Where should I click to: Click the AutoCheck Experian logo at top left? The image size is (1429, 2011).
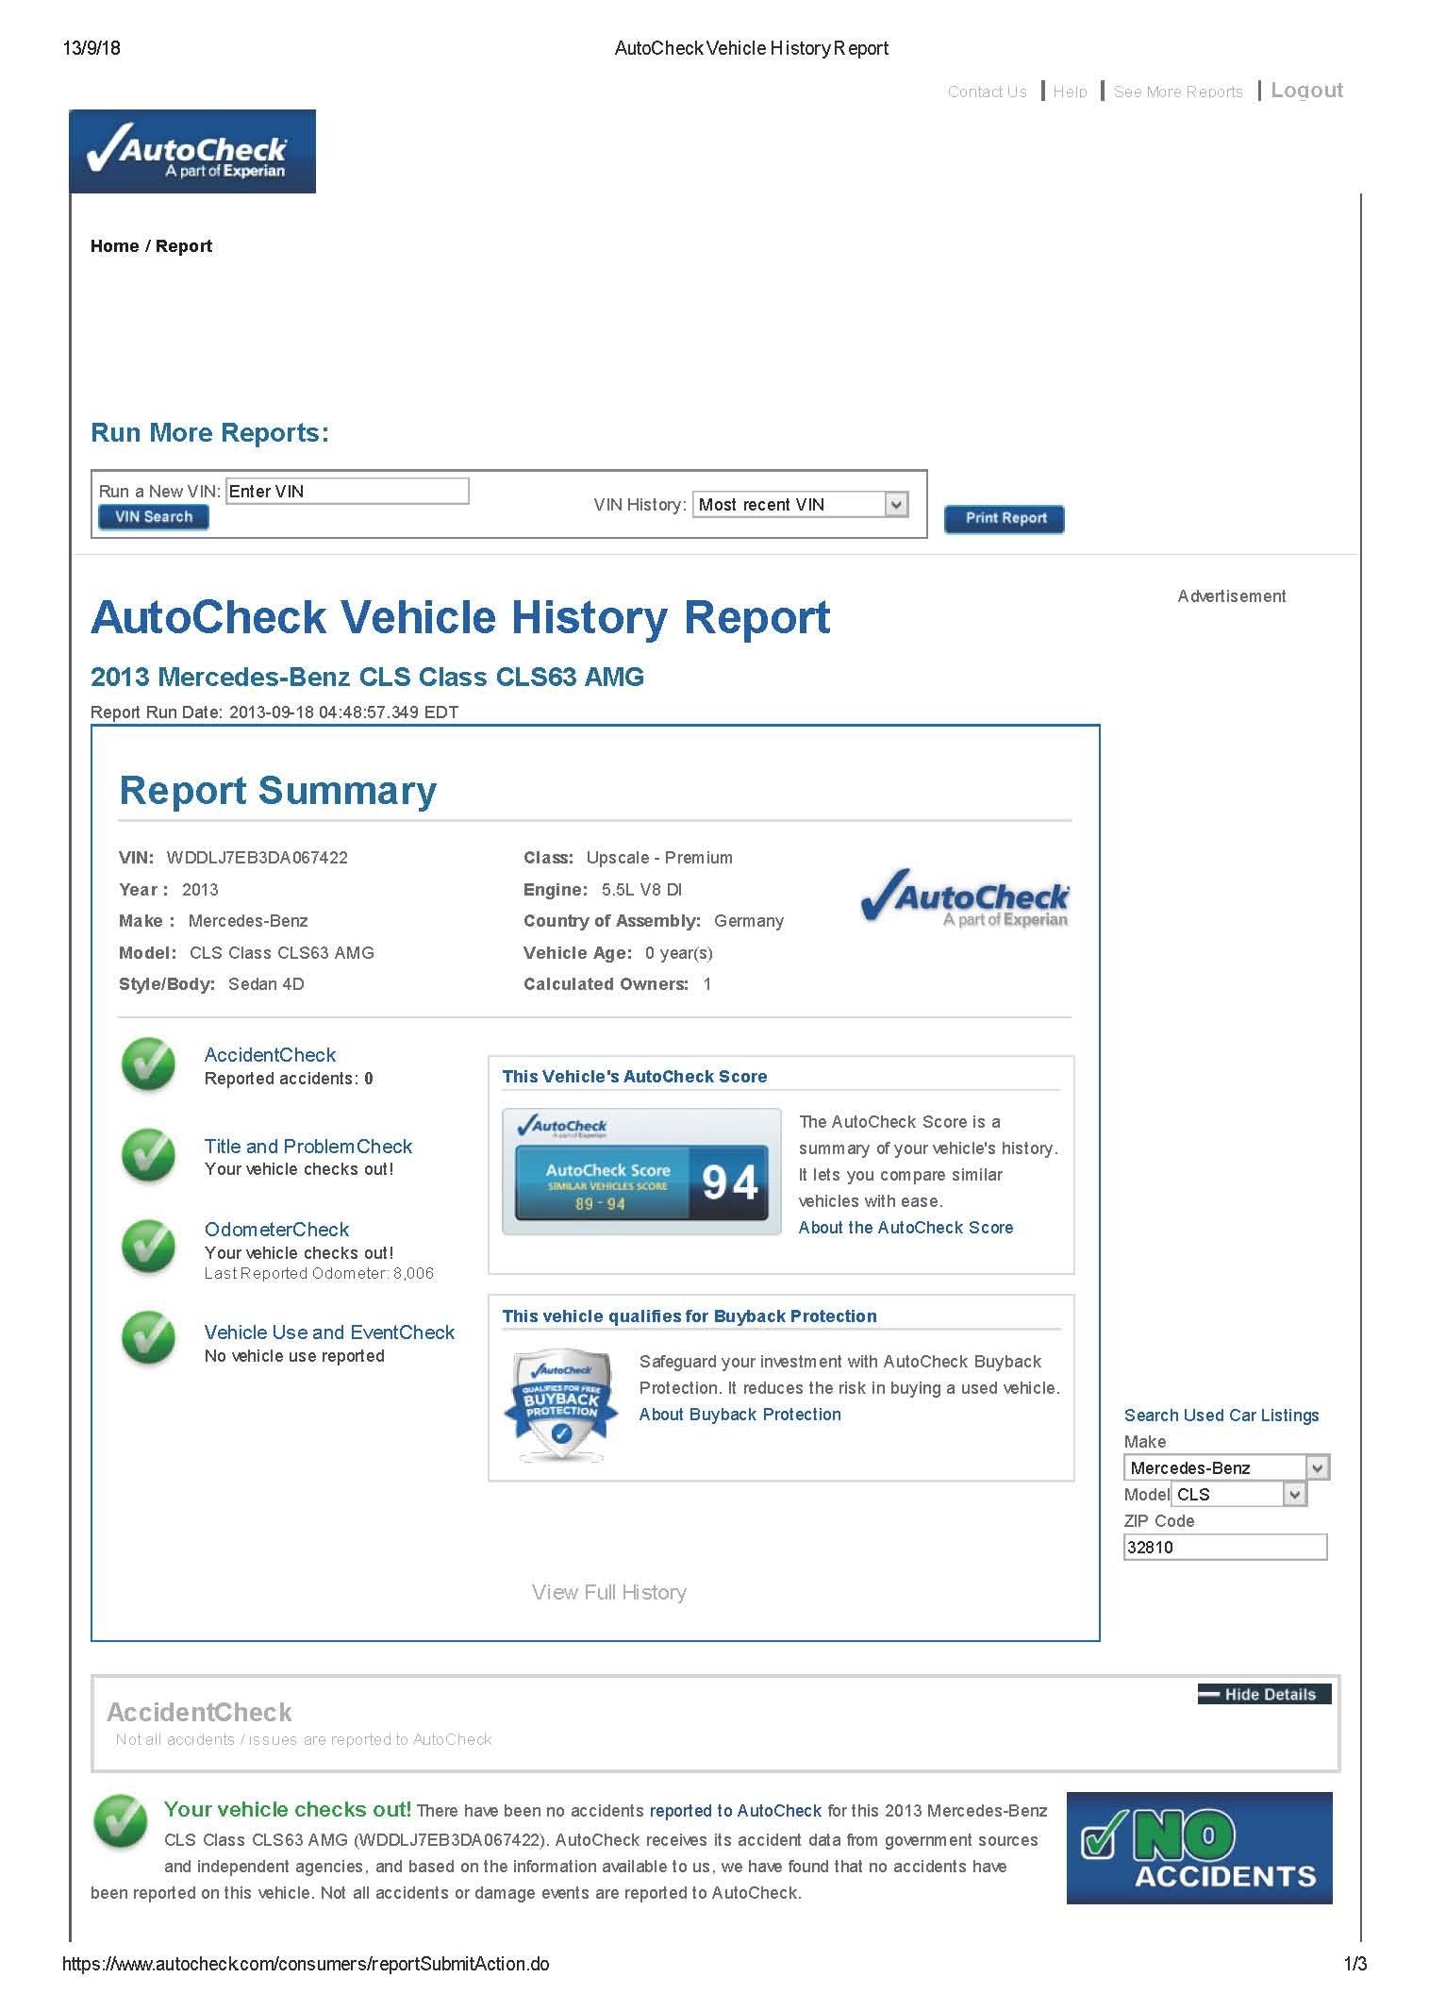tap(192, 151)
